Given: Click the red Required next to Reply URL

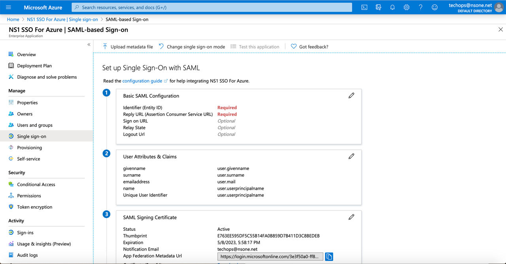Looking at the screenshot, I should click(x=227, y=114).
